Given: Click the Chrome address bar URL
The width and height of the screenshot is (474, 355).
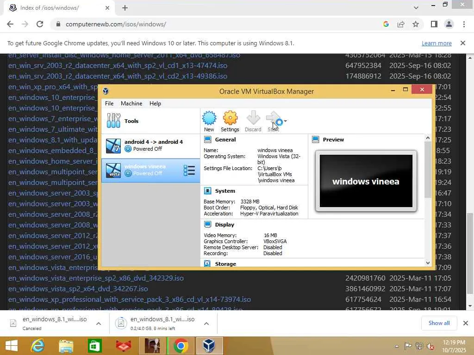Looking at the screenshot, I should pos(116,24).
